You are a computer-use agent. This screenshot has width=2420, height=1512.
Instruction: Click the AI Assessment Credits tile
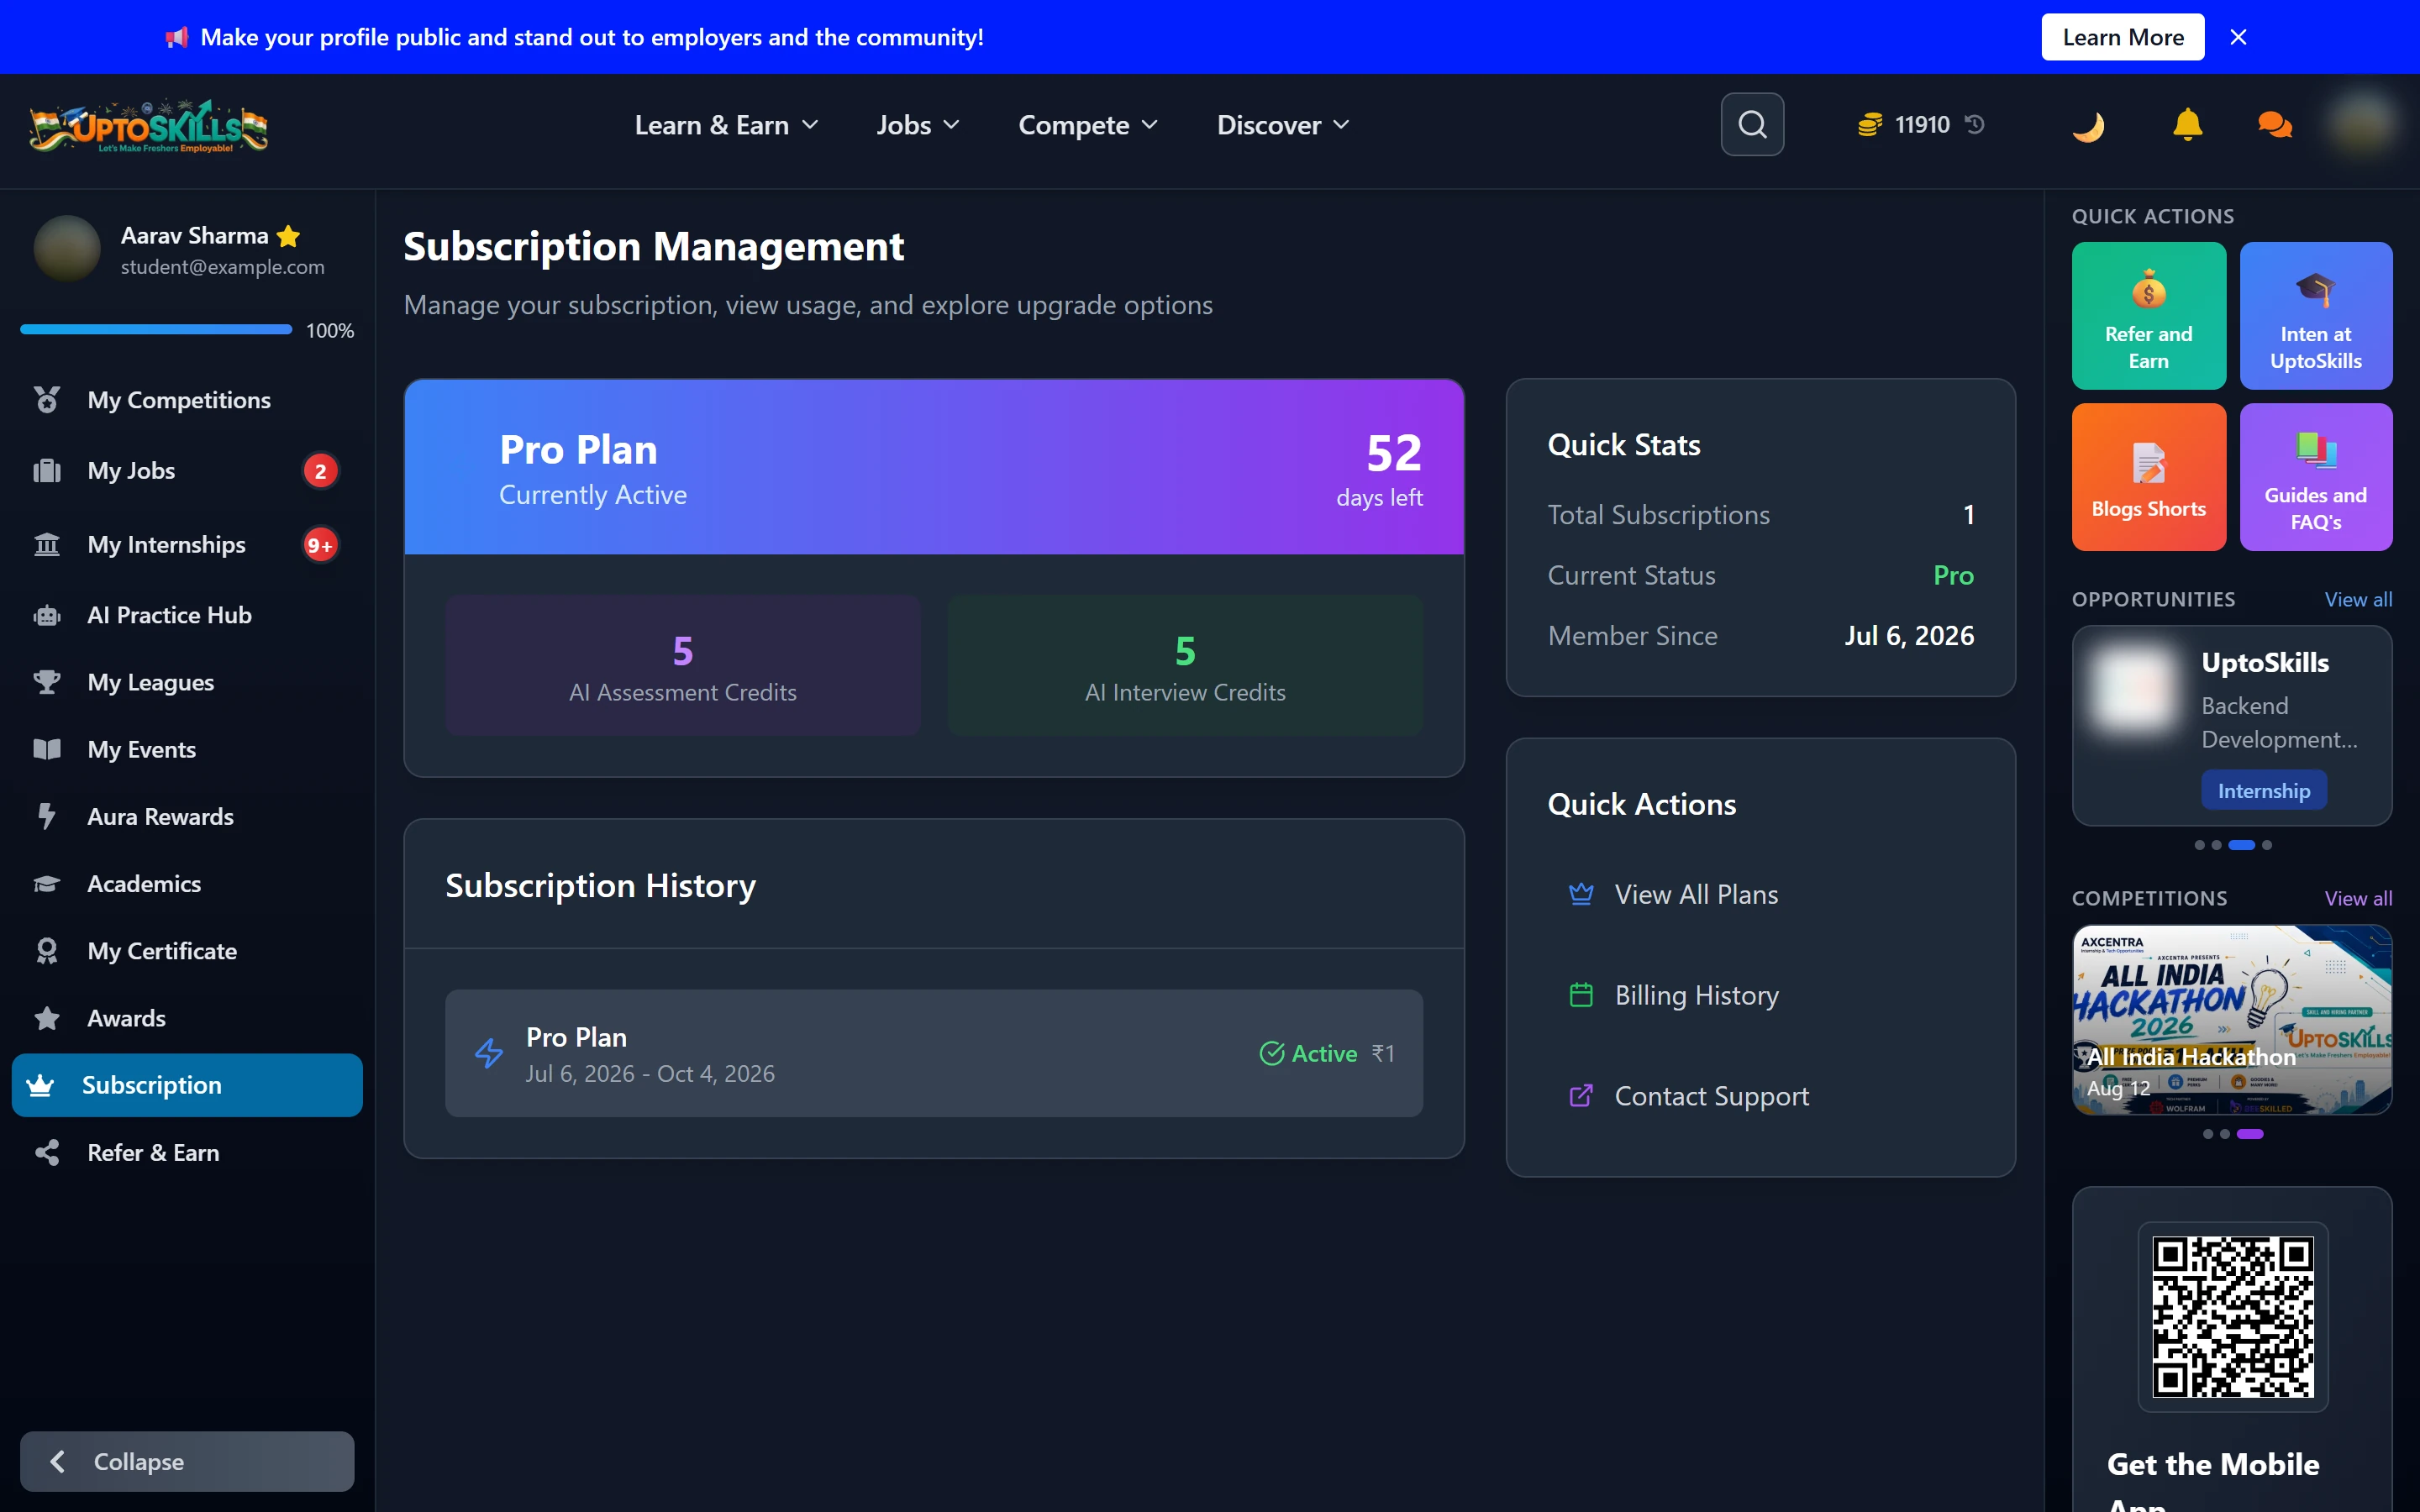pyautogui.click(x=682, y=665)
